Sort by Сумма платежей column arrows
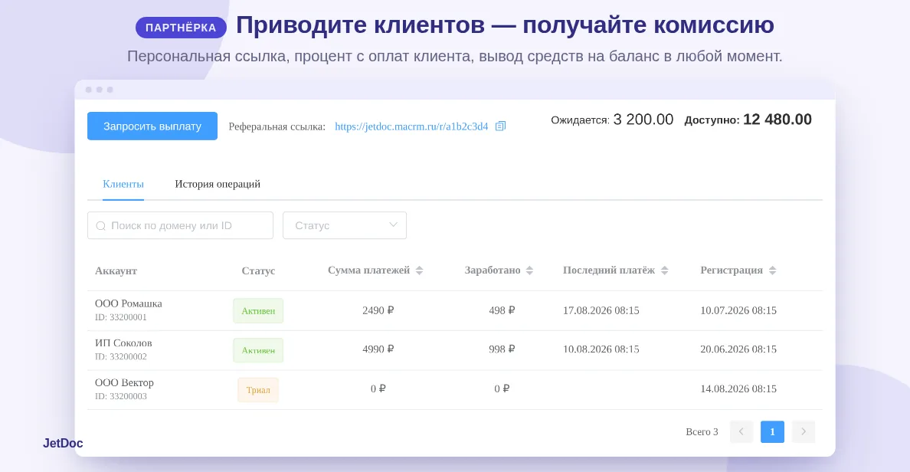The height and width of the screenshot is (472, 910). pyautogui.click(x=420, y=270)
